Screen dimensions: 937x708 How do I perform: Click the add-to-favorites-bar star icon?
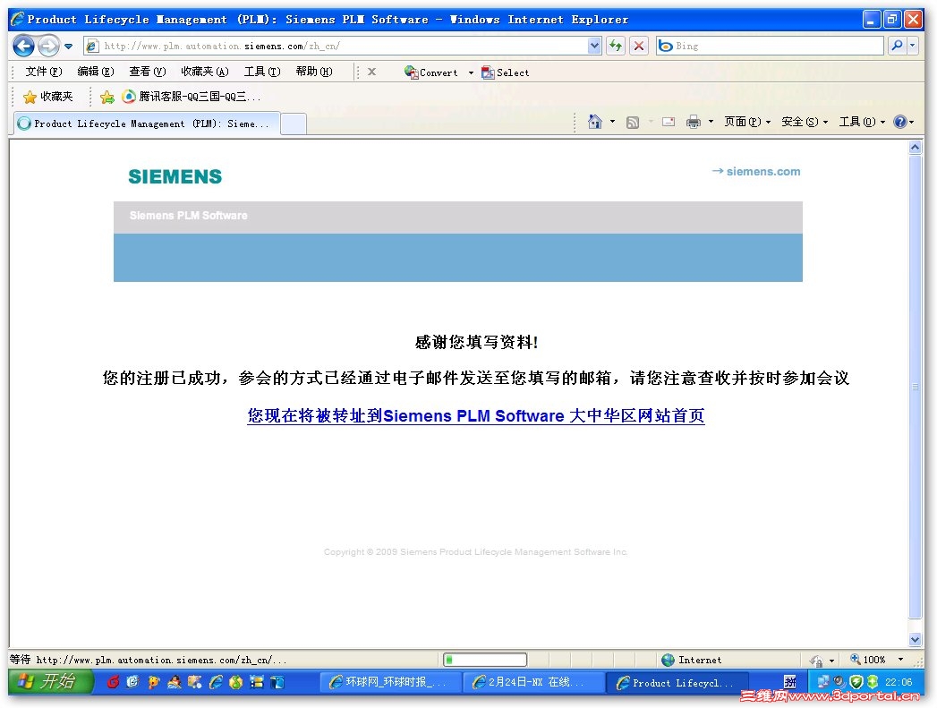(x=107, y=97)
